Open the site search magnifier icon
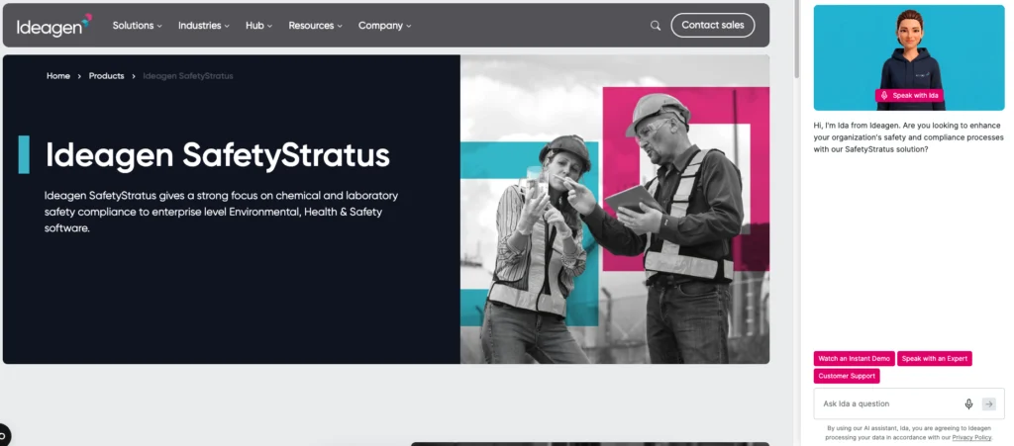Image resolution: width=1014 pixels, height=446 pixels. (656, 26)
